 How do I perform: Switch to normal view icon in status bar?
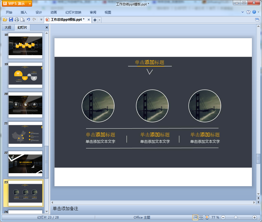[195, 217]
